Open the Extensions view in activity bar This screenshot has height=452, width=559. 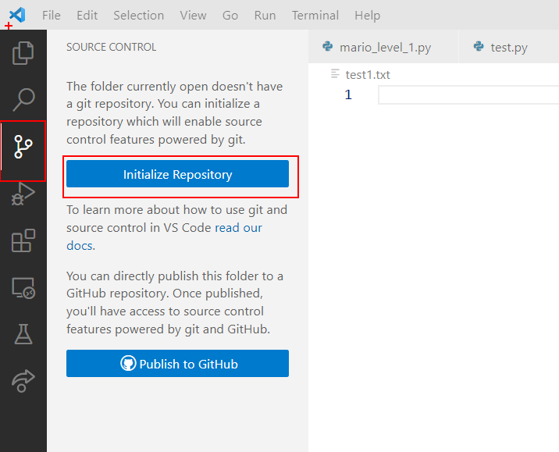click(x=23, y=240)
